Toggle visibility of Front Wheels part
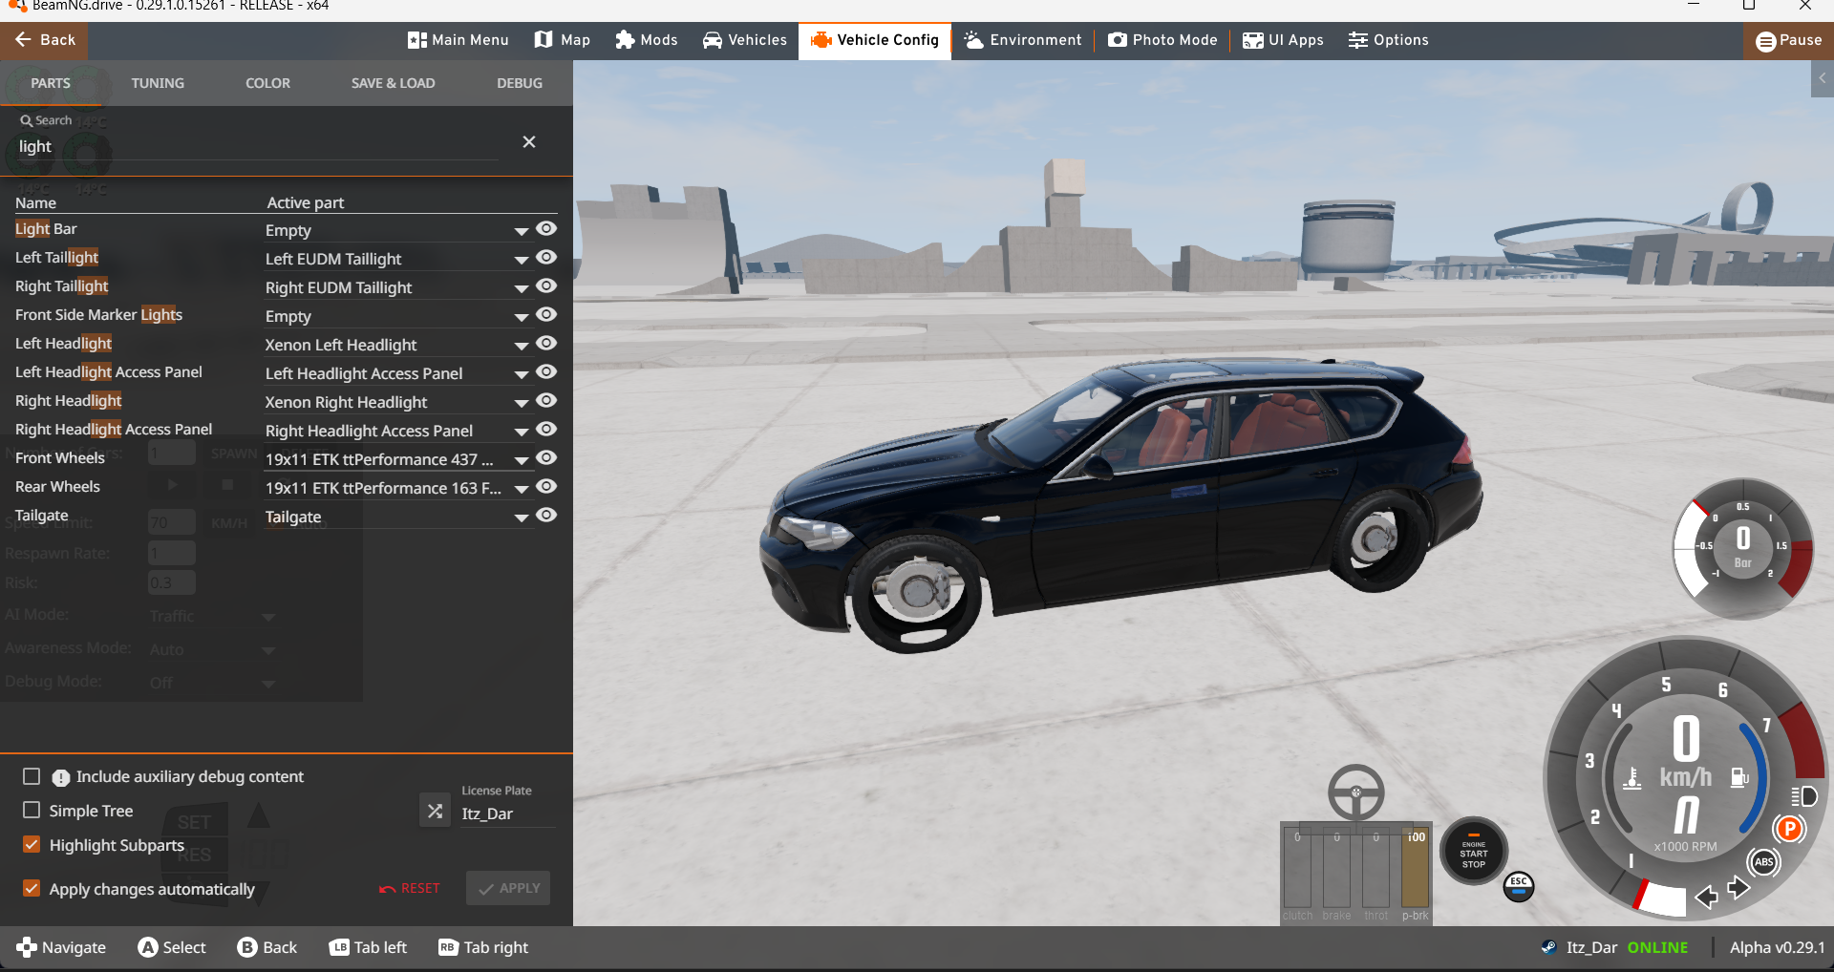This screenshot has width=1834, height=972. (x=546, y=458)
